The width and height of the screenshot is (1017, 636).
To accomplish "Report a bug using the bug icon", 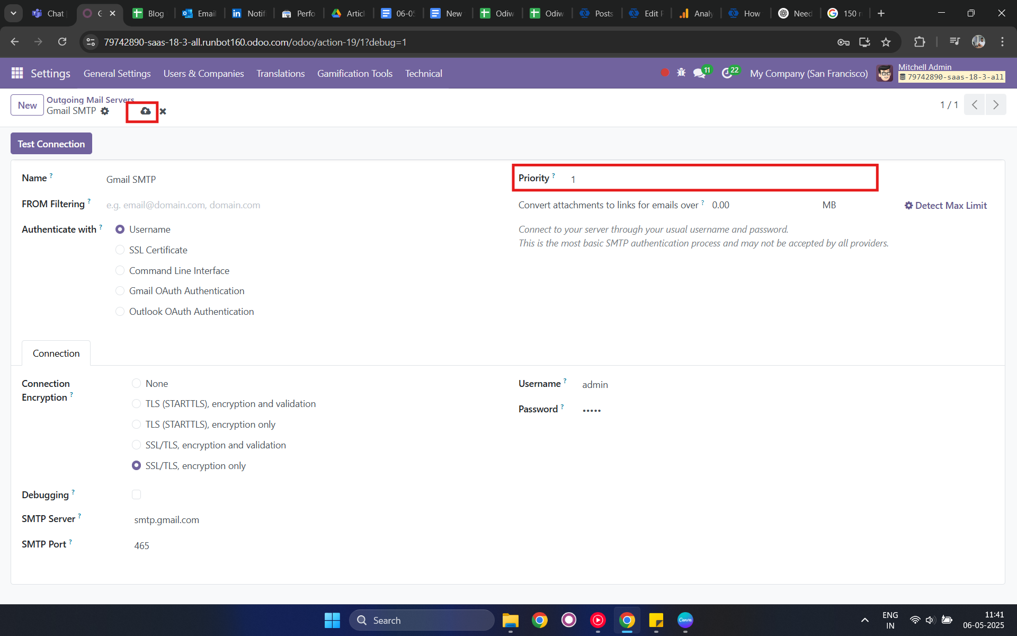I will click(x=682, y=73).
